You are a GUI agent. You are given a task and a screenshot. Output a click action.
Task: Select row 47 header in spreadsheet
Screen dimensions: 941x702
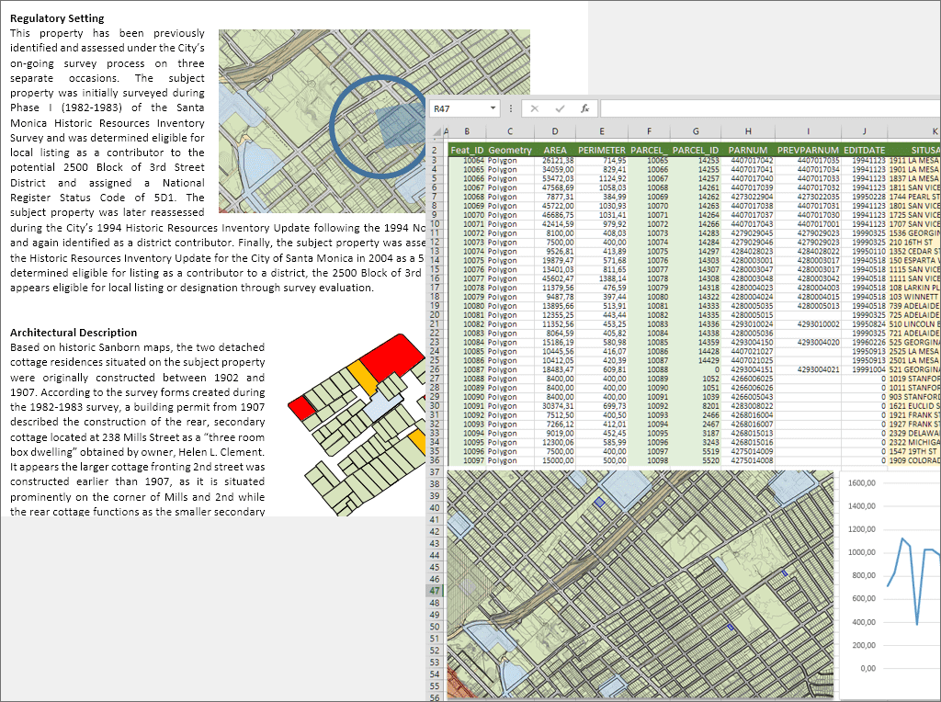[435, 591]
